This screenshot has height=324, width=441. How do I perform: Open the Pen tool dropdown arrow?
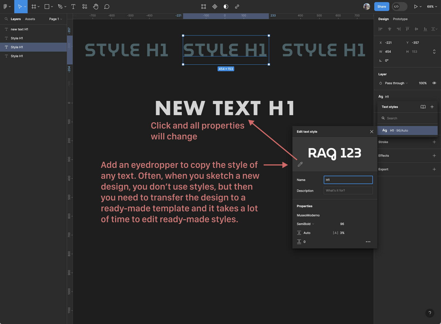click(65, 6)
